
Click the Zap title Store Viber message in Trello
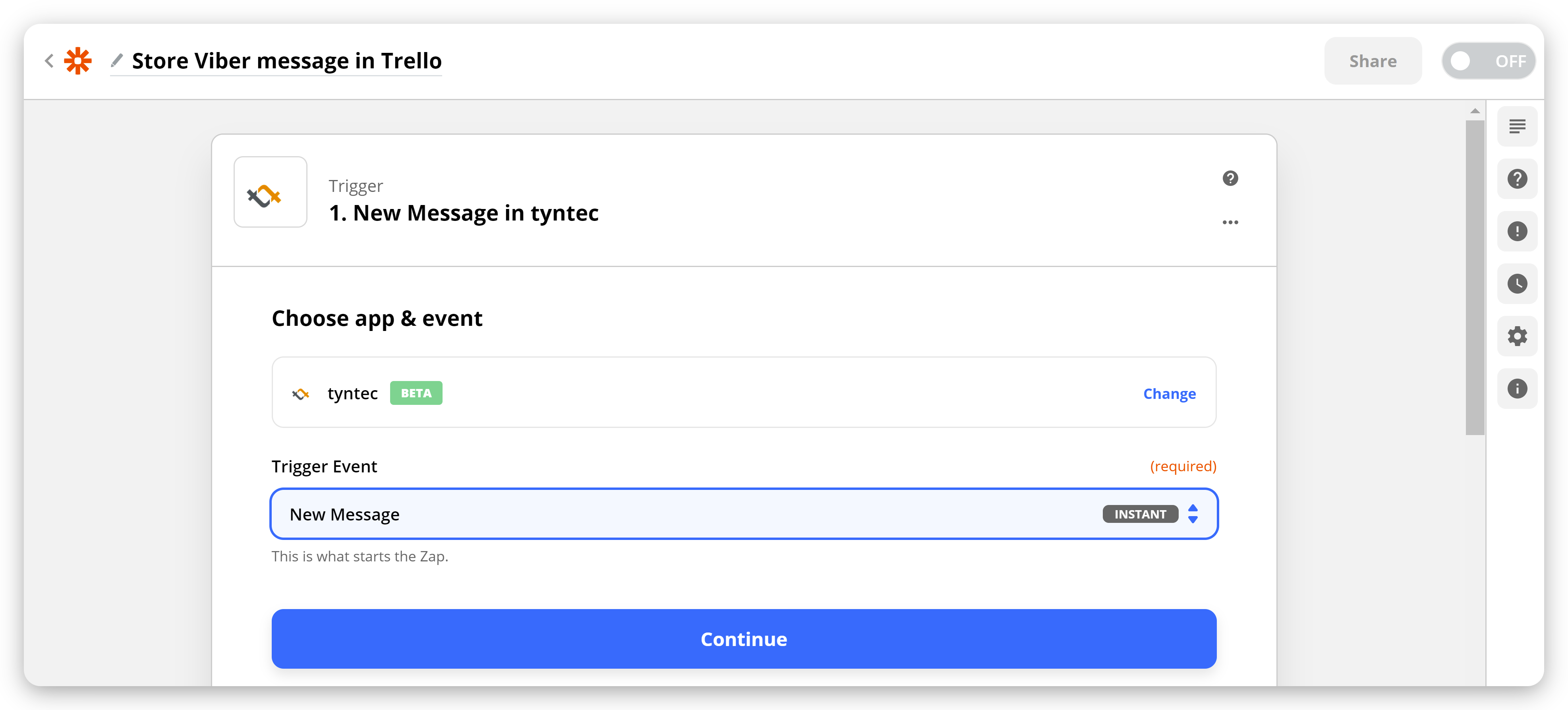287,61
